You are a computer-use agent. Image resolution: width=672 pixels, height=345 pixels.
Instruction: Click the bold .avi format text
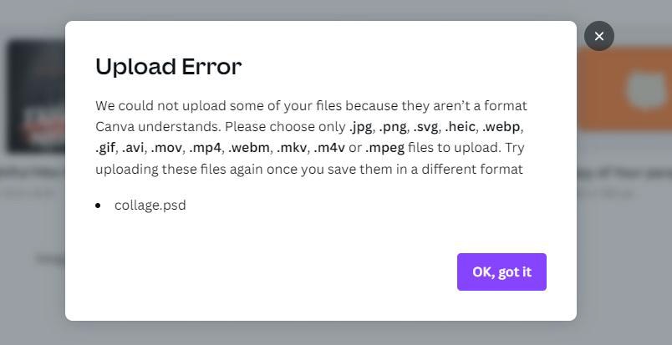133,148
